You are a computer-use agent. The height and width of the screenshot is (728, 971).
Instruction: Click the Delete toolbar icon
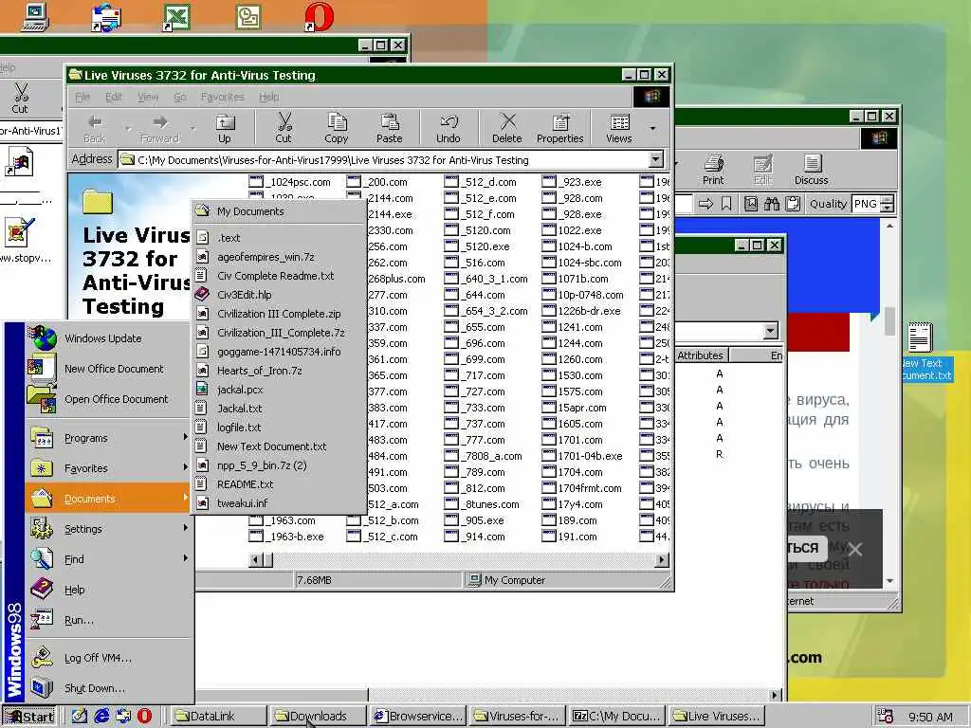[506, 129]
